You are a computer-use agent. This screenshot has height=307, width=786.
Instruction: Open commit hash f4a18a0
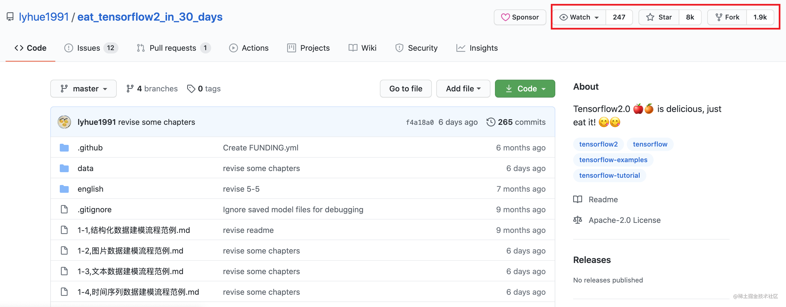[420, 122]
